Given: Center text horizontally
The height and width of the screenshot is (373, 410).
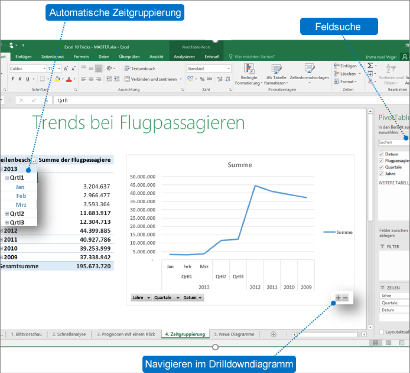Looking at the screenshot, I should tap(91, 79).
